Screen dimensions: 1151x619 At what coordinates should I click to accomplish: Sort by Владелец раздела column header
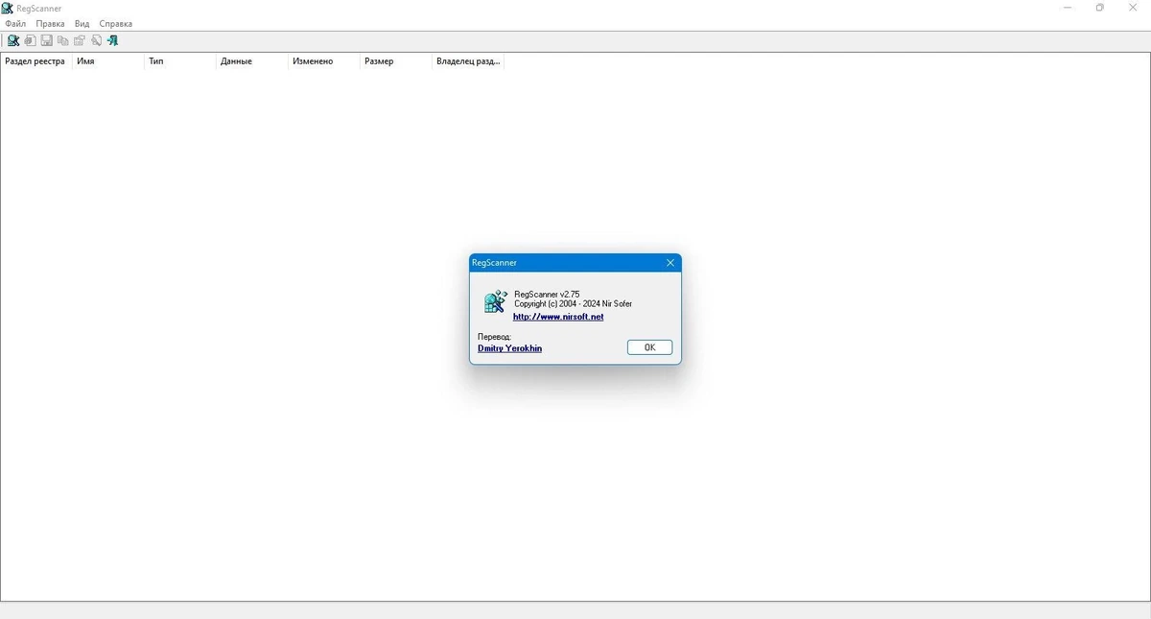coord(468,60)
